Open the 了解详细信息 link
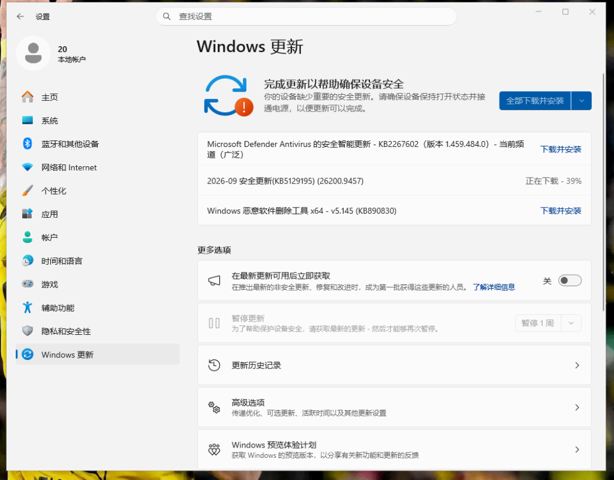This screenshot has height=480, width=614. (494, 287)
